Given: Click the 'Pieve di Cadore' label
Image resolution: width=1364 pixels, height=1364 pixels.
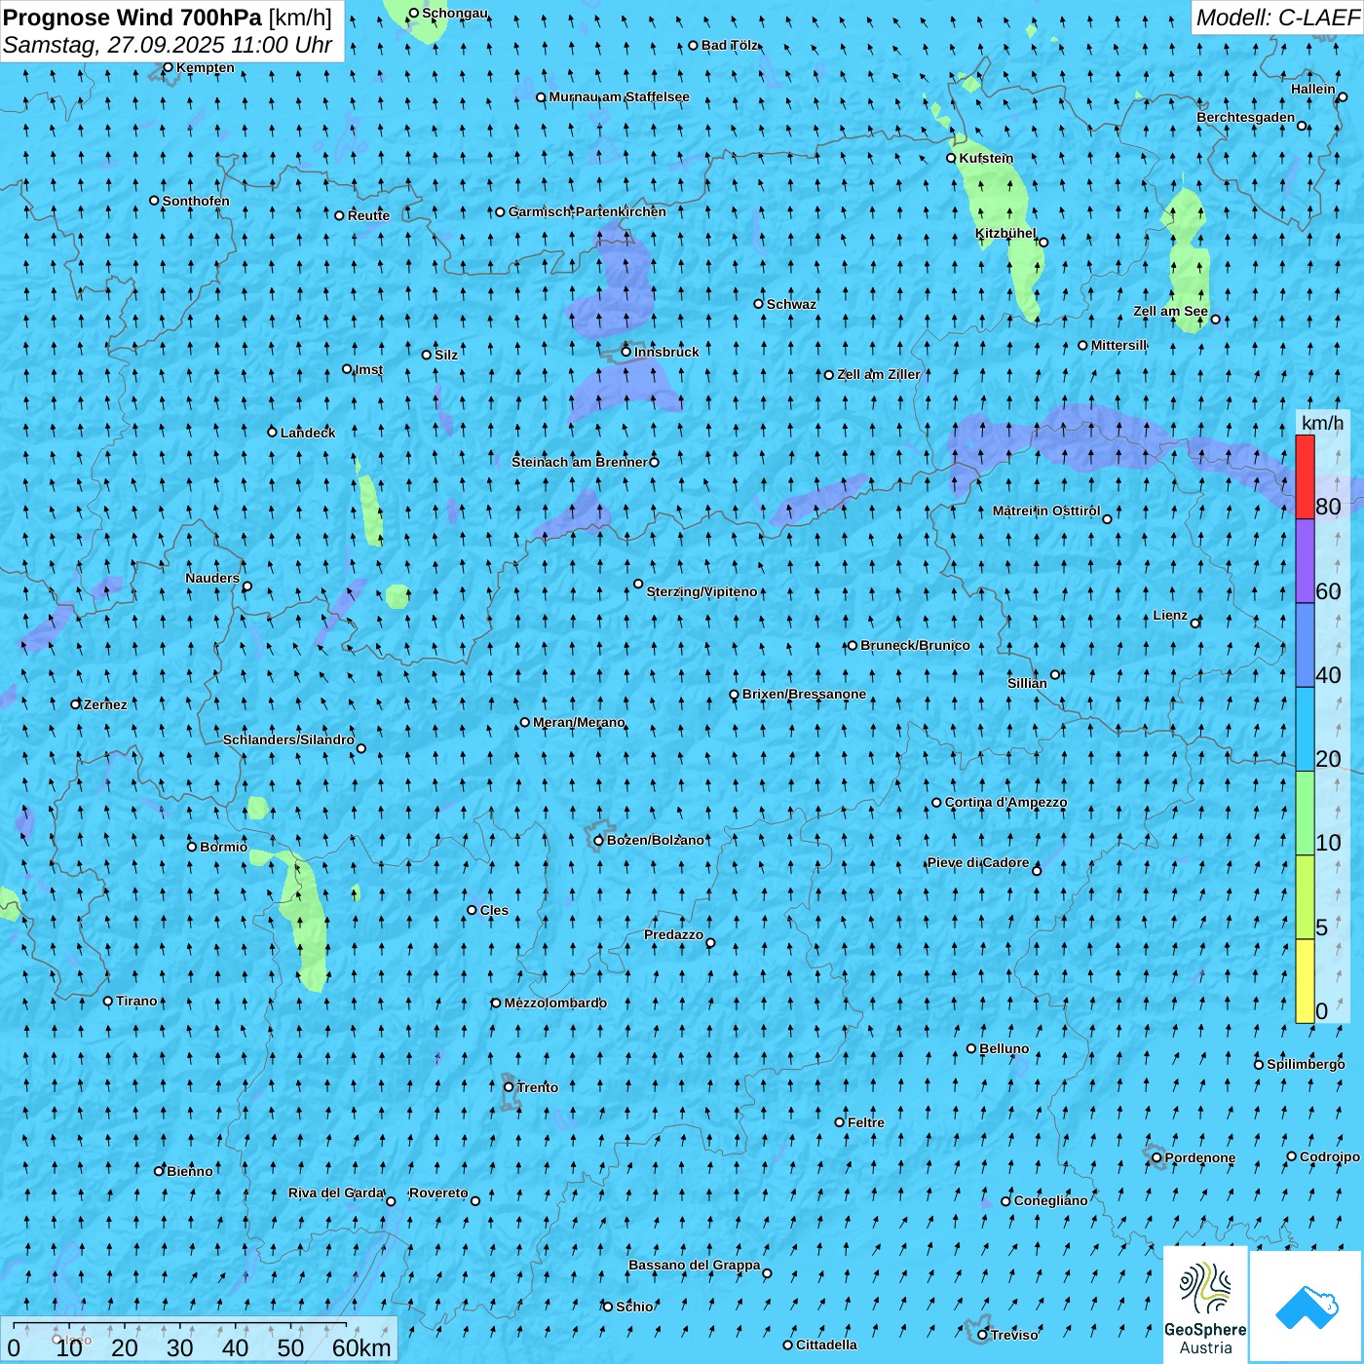Looking at the screenshot, I should pyautogui.click(x=978, y=862).
